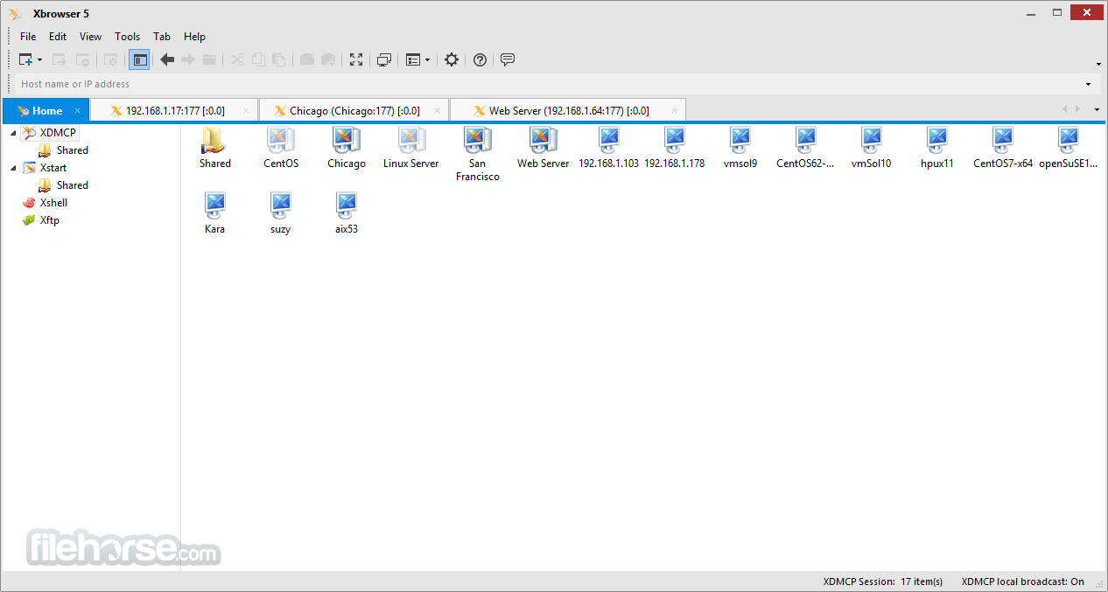The width and height of the screenshot is (1108, 592).
Task: Open the Tools menu
Action: [127, 37]
